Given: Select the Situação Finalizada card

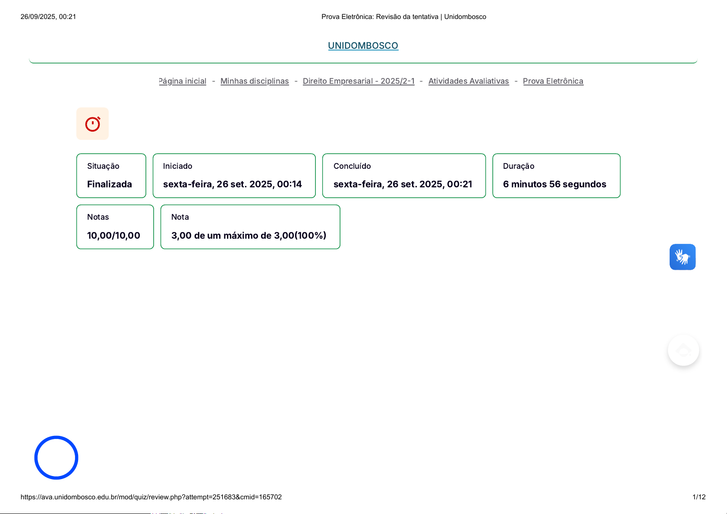Looking at the screenshot, I should pyautogui.click(x=111, y=176).
